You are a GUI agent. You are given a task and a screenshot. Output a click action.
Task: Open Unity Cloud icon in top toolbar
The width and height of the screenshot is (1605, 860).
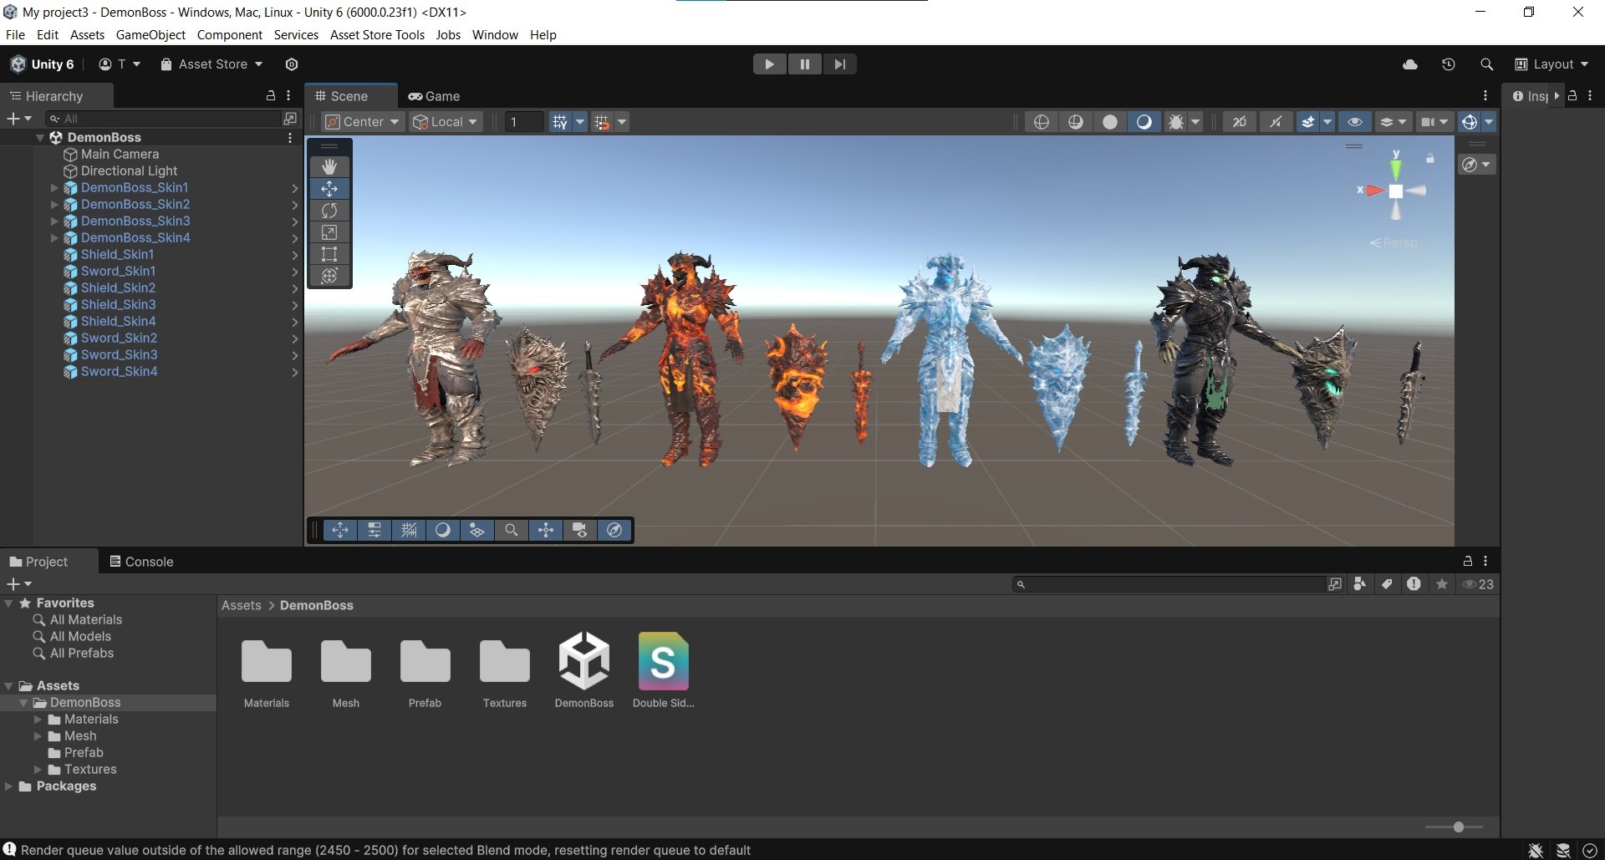tap(1410, 64)
